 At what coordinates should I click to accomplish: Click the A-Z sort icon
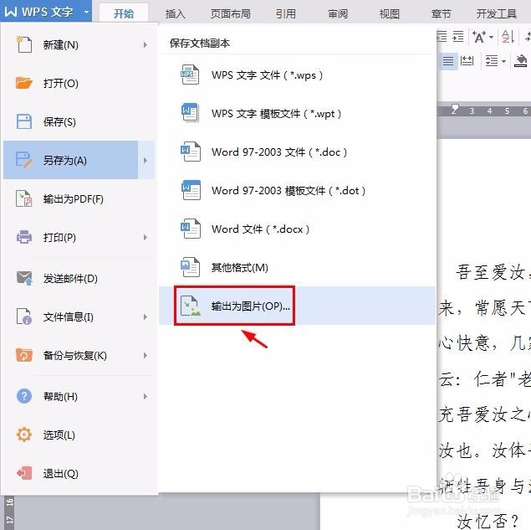pyautogui.click(x=508, y=36)
